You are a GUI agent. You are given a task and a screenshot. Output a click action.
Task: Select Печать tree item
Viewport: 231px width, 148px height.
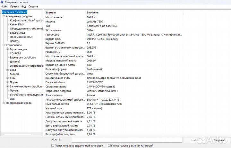[x=14, y=90]
